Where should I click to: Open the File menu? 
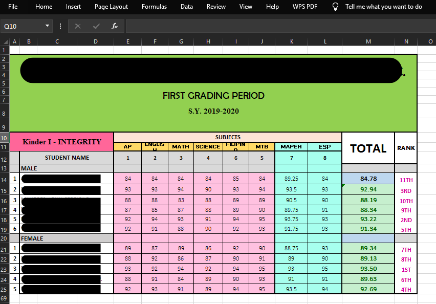click(13, 7)
